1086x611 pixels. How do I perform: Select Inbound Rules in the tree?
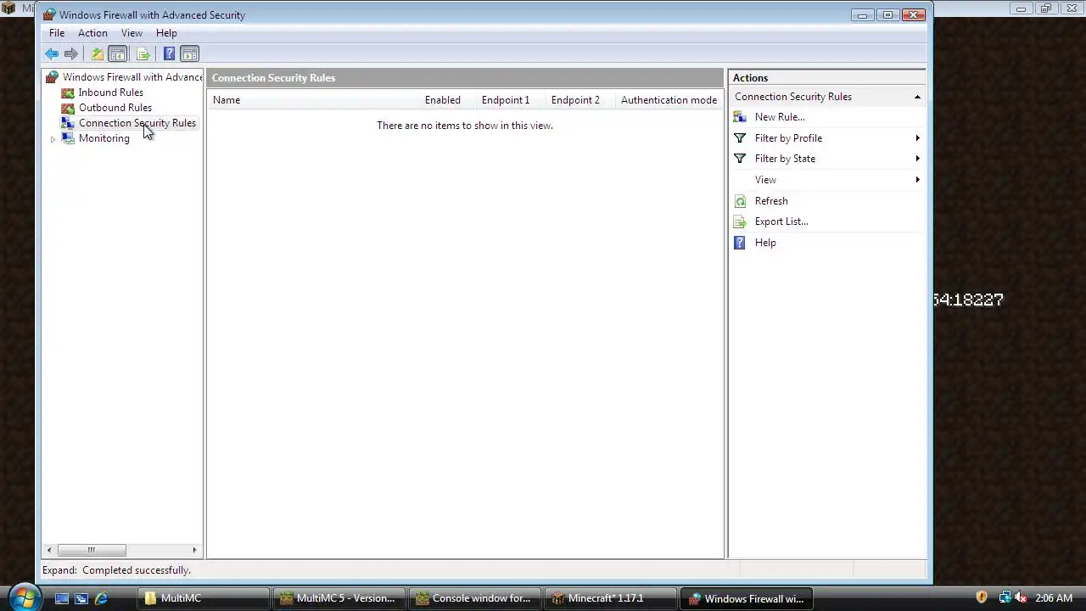[x=111, y=92]
